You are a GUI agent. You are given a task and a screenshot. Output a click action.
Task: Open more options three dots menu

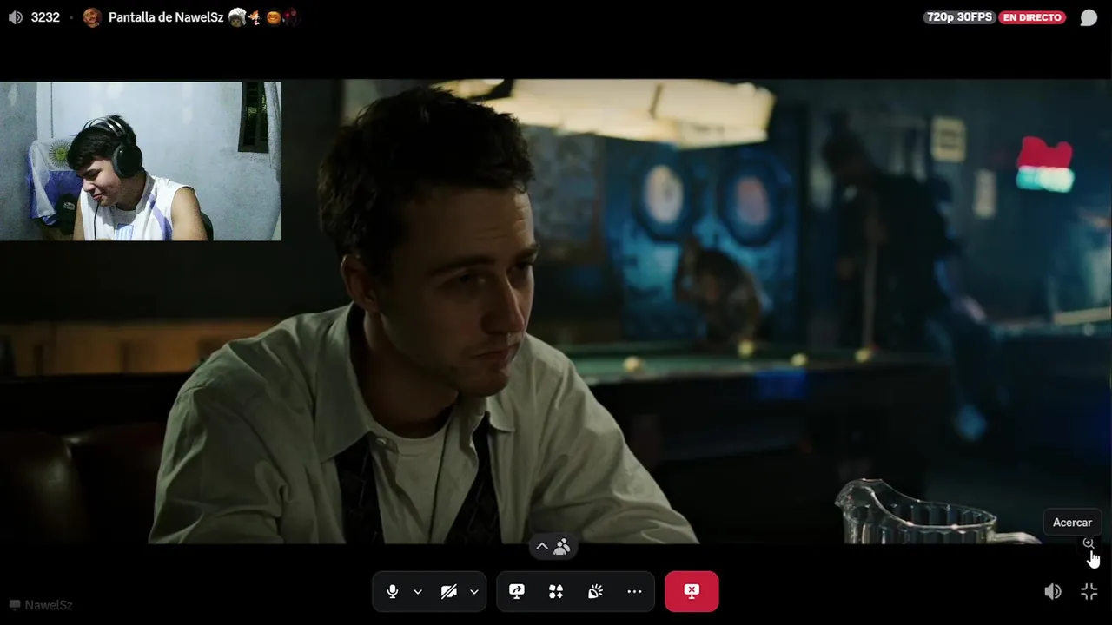coord(634,591)
